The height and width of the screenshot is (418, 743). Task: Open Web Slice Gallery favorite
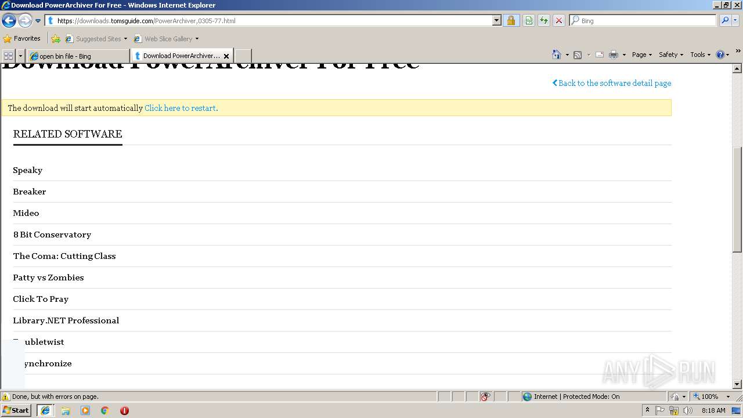[x=167, y=39]
